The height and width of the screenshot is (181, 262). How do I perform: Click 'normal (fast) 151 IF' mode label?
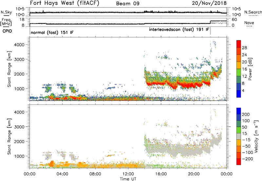pyautogui.click(x=52, y=32)
